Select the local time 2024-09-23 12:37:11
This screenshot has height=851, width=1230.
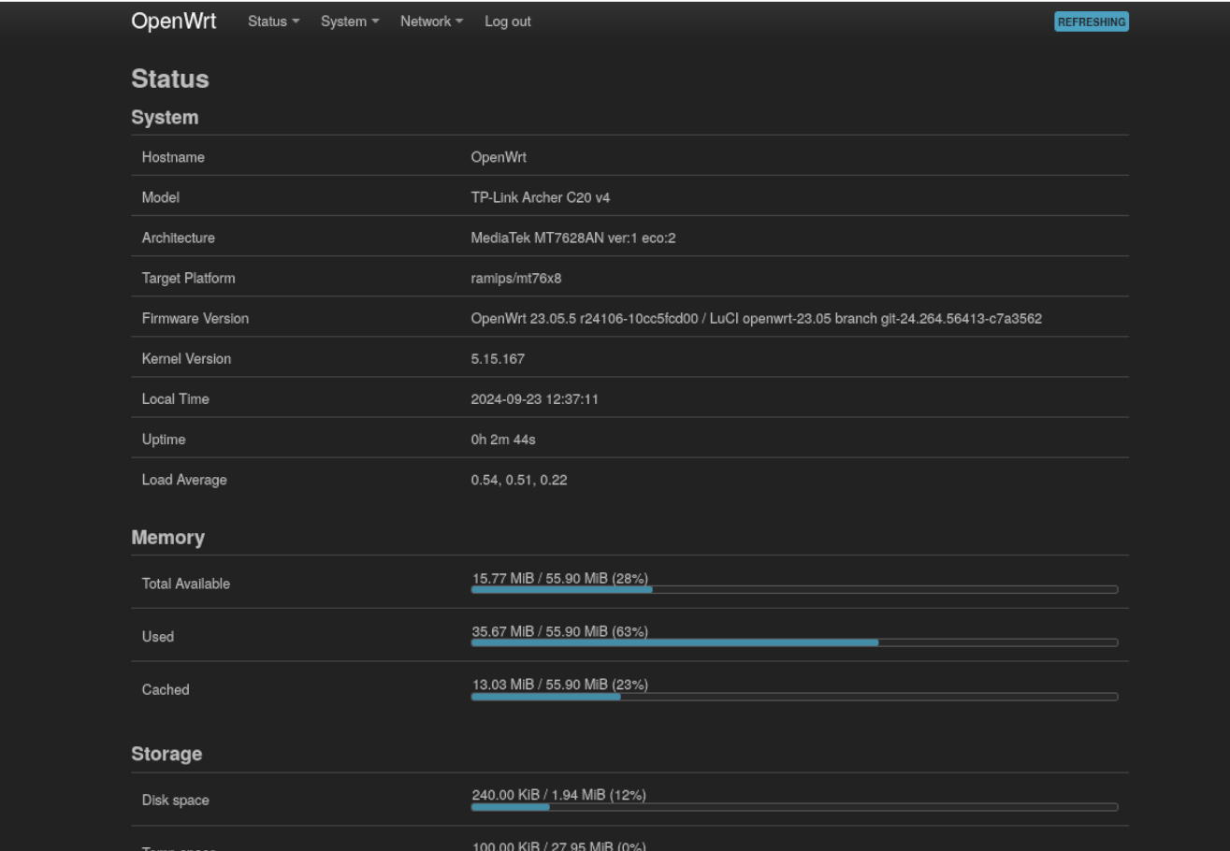click(x=535, y=399)
